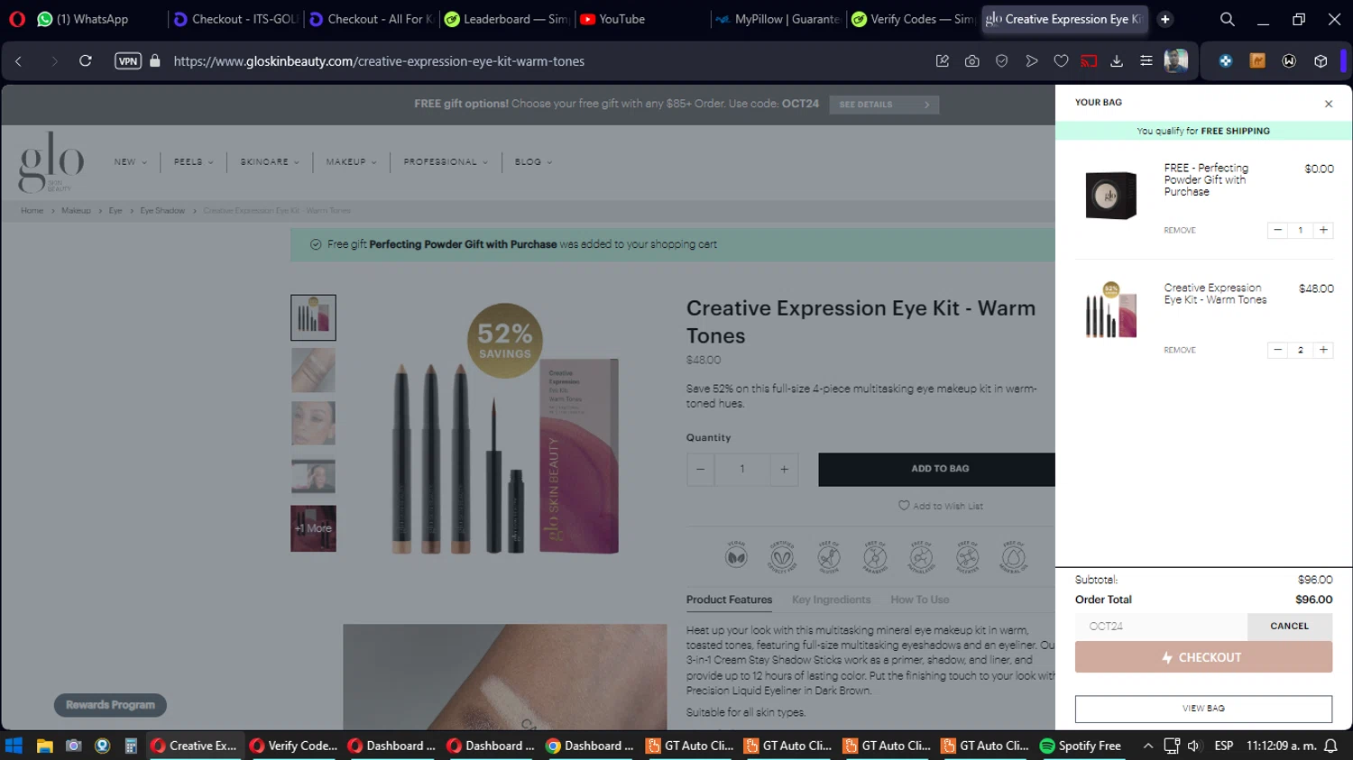Click the volume speaker tray icon

tap(1194, 746)
